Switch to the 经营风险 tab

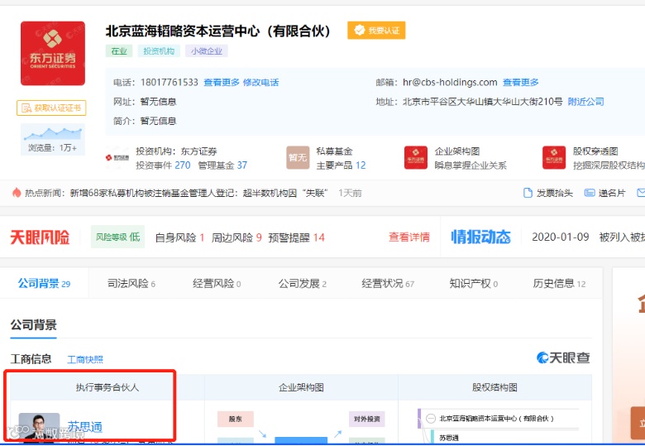tap(217, 284)
